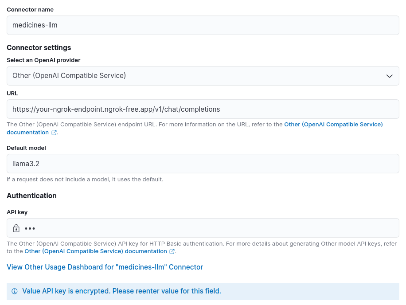
Task: Click the Value API key is encrypted message
Action: click(122, 291)
